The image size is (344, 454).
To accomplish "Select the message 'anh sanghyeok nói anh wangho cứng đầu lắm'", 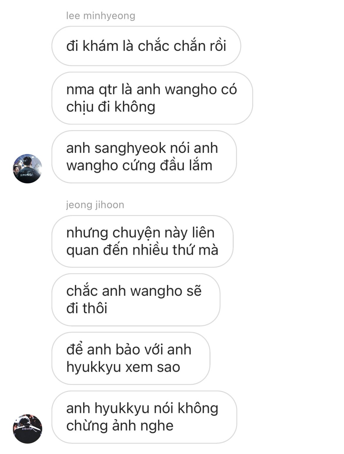I will (144, 157).
